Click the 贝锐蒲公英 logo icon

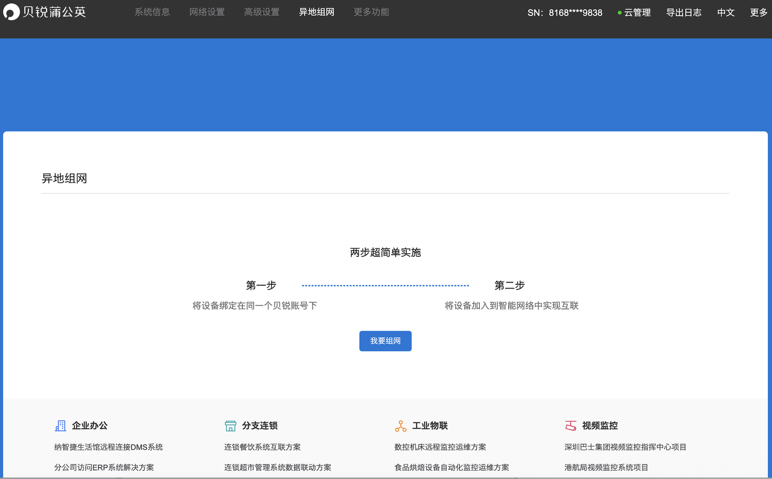click(11, 12)
